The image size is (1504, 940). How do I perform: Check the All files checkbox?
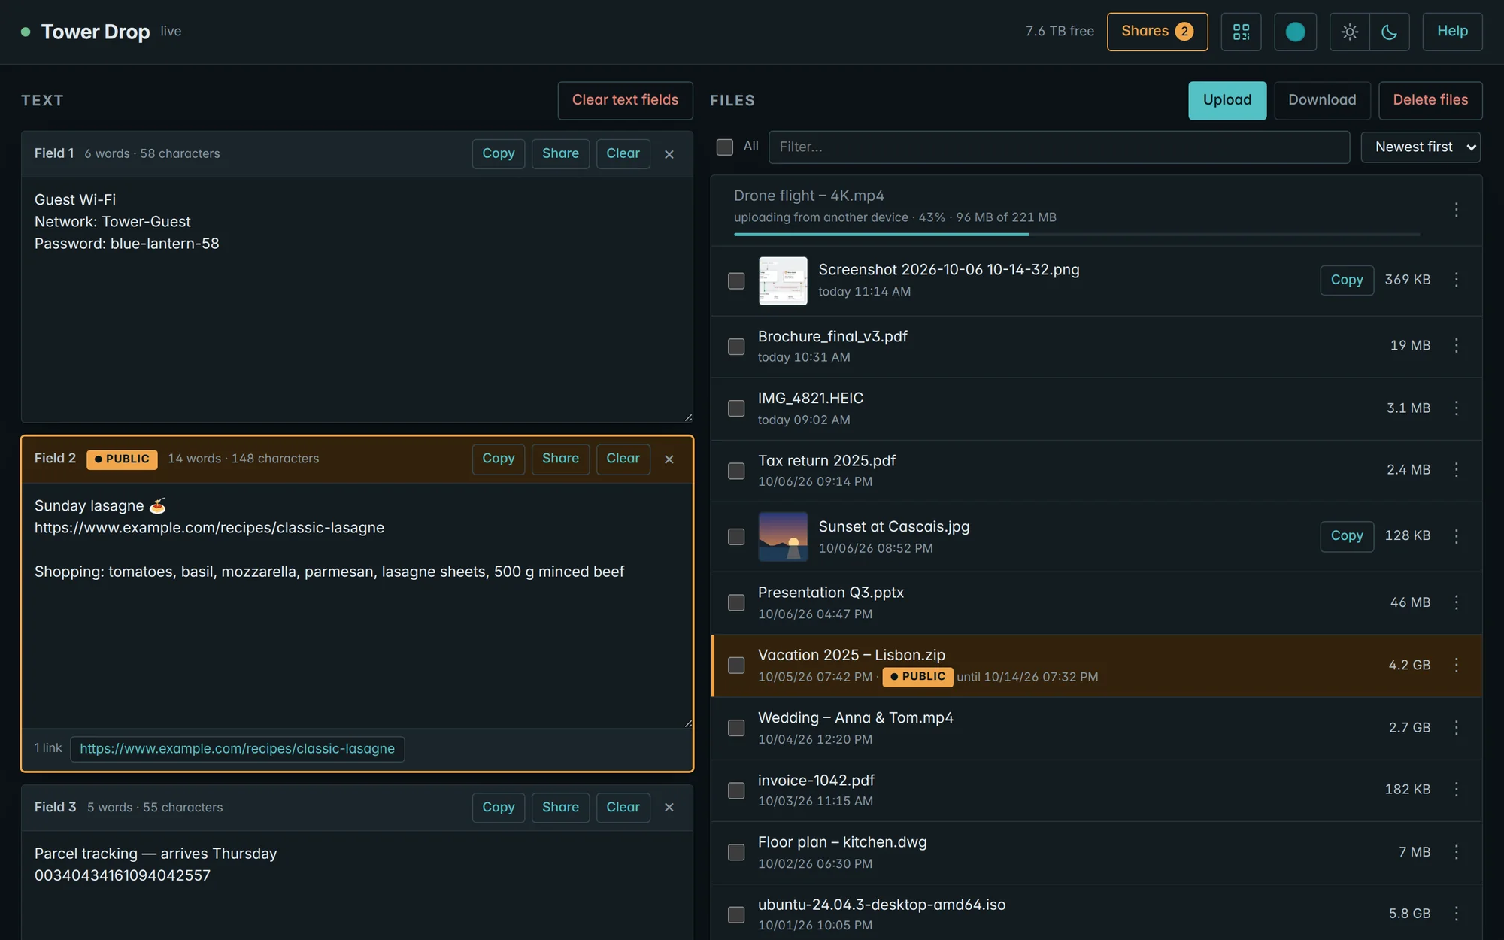725,147
